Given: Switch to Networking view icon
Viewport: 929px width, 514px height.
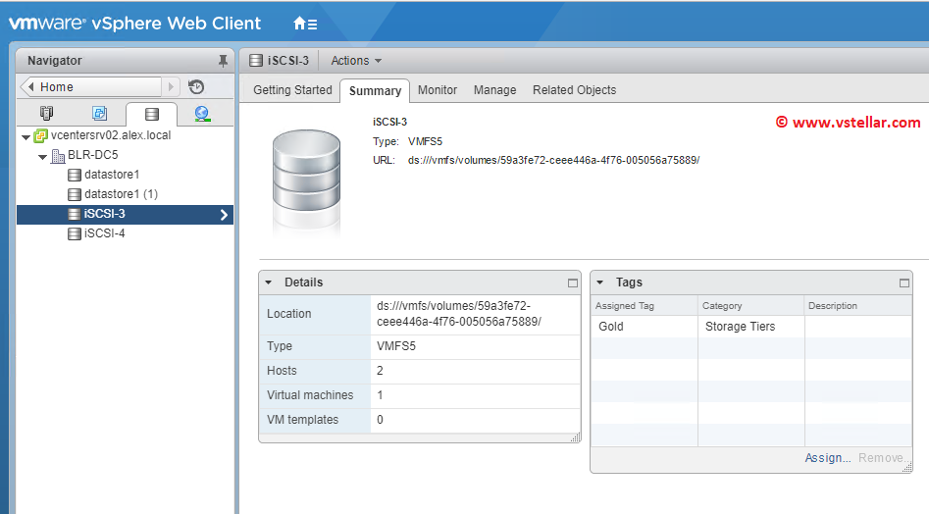Looking at the screenshot, I should coord(202,114).
